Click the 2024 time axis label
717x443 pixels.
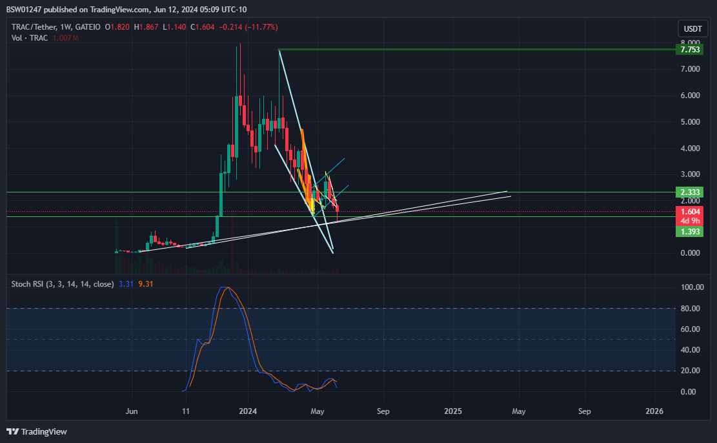click(x=248, y=411)
